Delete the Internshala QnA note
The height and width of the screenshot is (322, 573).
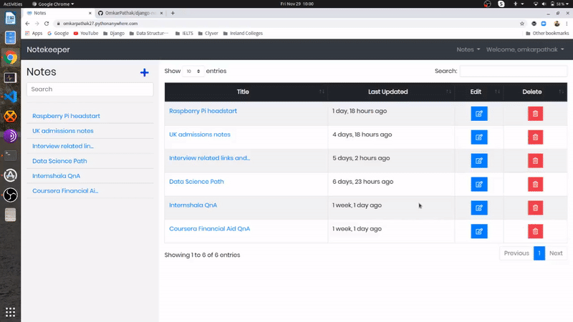coord(535,208)
